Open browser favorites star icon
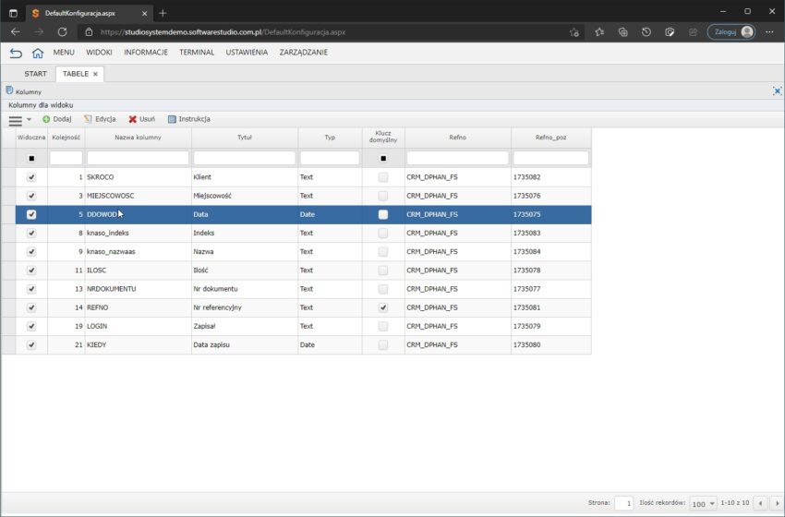 point(599,31)
